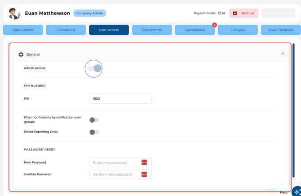Switch to the Basic Details tab
This screenshot has height=196, width=301.
tap(23, 30)
